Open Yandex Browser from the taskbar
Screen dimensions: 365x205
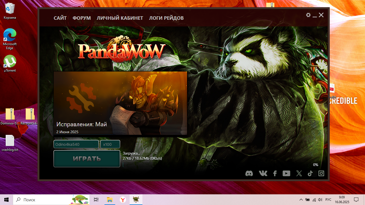point(123,200)
